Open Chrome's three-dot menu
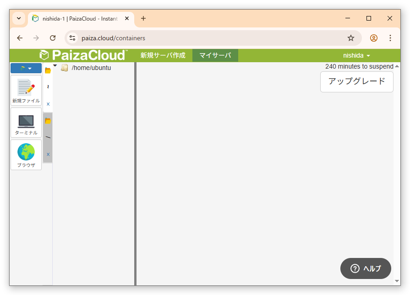This screenshot has width=410, height=295. [x=390, y=38]
